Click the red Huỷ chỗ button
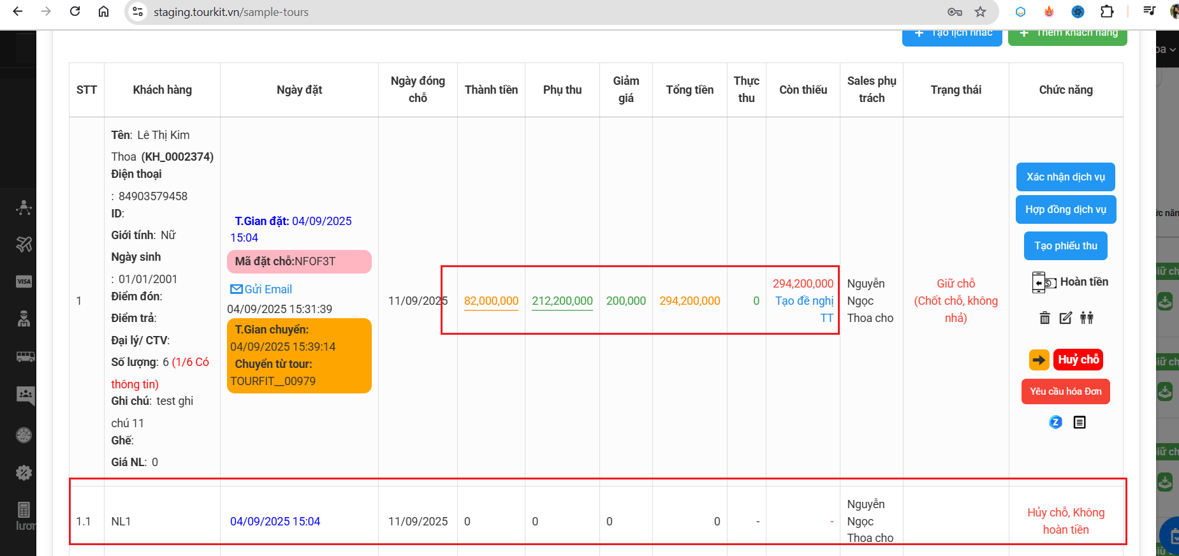Viewport: 1179px width, 556px height. (x=1078, y=360)
